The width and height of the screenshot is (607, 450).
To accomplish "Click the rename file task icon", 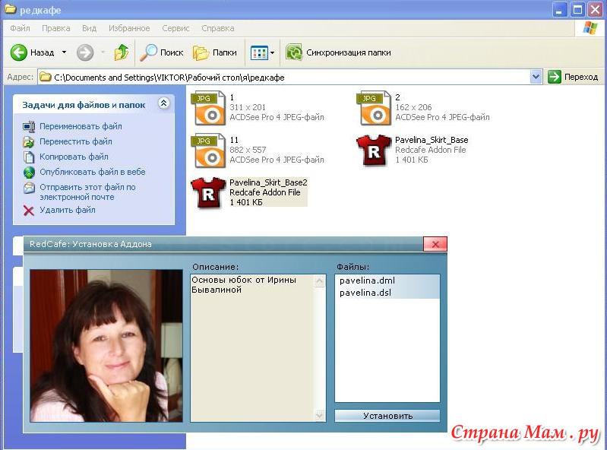I will pos(29,127).
